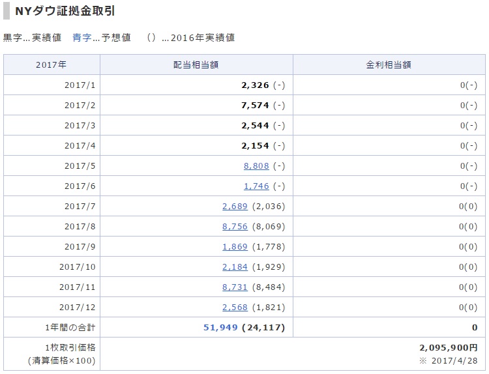This screenshot has height=374, width=489.
Task: Open the 2,184 forecast link for 2017/10
Action: tap(235, 267)
